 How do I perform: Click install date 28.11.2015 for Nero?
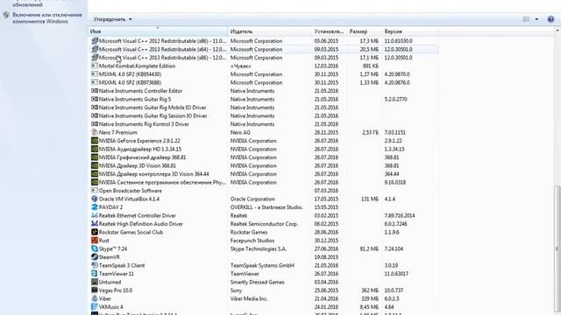326,132
